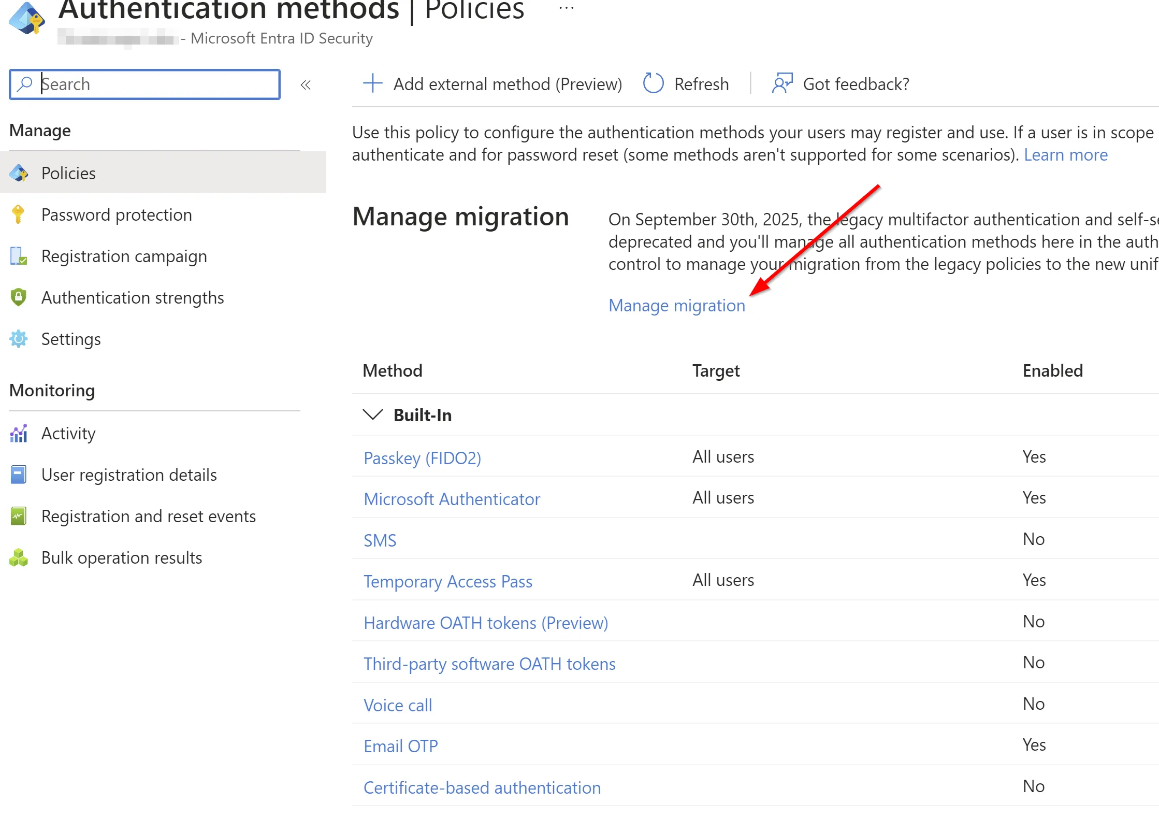Viewport: 1159px width, 817px height.
Task: Open the ellipsis more options menu
Action: coord(567,8)
